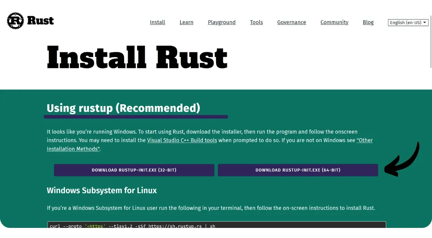432x238 pixels.
Task: Click the "Using rustup (Recommended)" heading
Action: coord(124,108)
